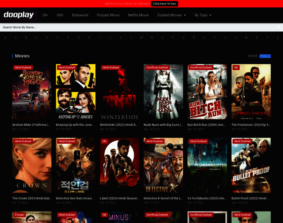The width and height of the screenshot is (283, 223).
Task: Open the Detective K poster
Action: point(163,165)
